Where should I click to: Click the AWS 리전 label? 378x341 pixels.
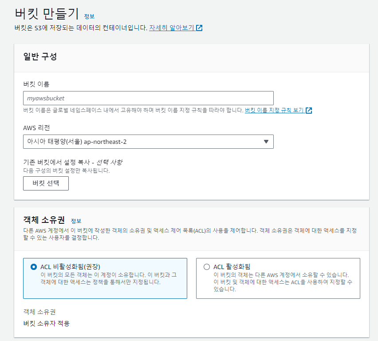coord(36,128)
